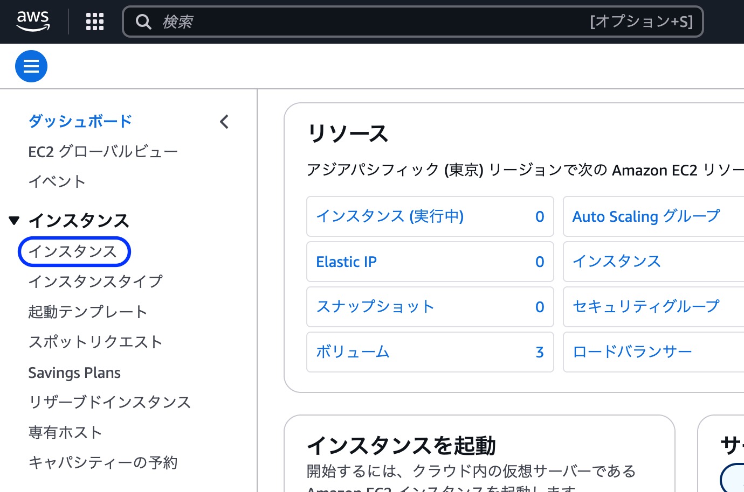
Task: Open リザーブドインスタンス
Action: (109, 402)
